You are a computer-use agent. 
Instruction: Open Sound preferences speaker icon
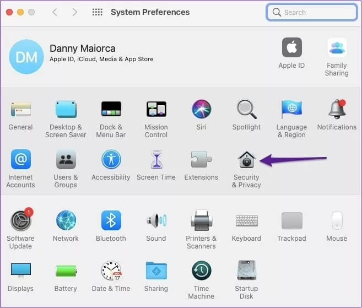point(156,220)
